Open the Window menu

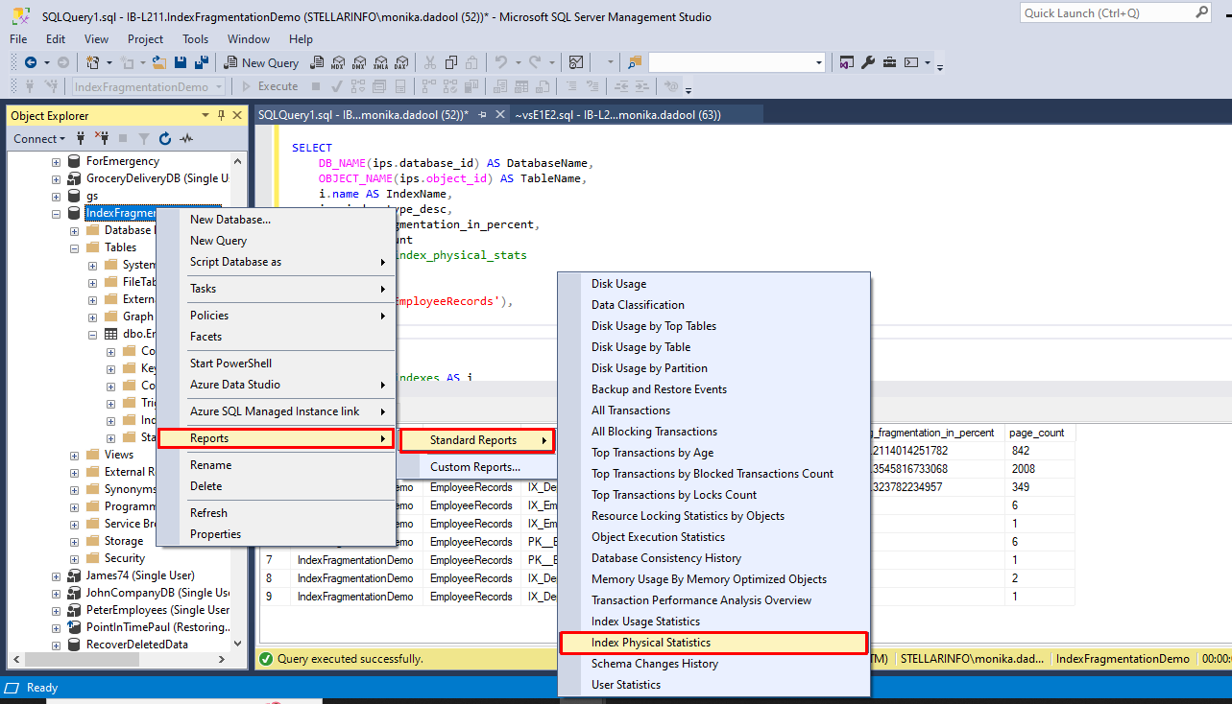coord(249,39)
